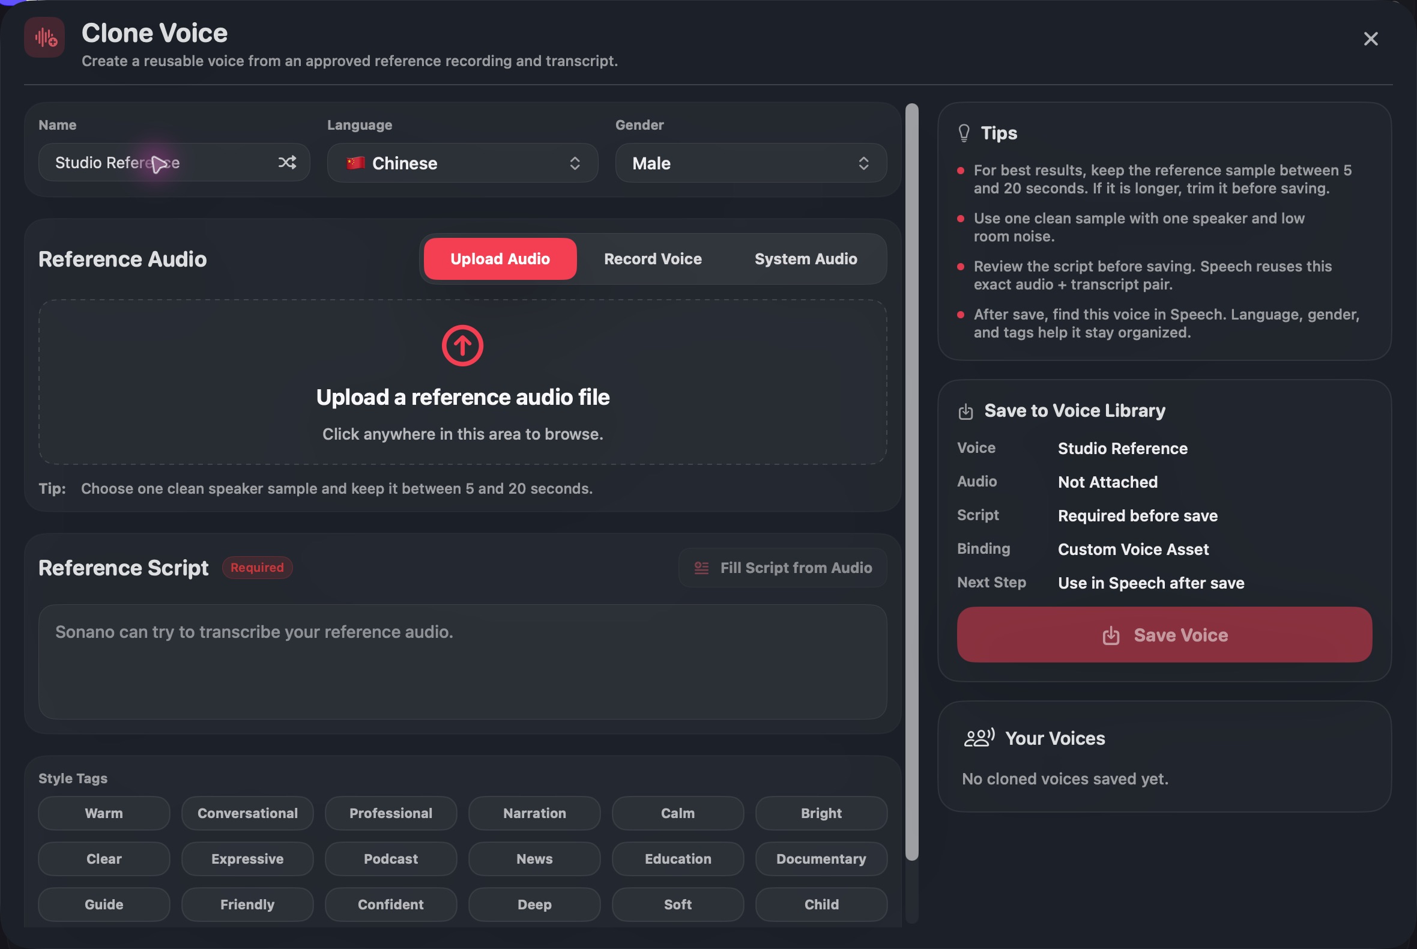Click the shuffle random name icon
Viewport: 1417px width, 949px height.
[287, 162]
